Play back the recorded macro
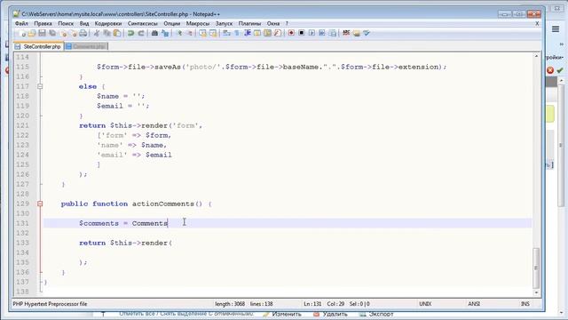Screen dimensions: 568x320 (x=312, y=34)
